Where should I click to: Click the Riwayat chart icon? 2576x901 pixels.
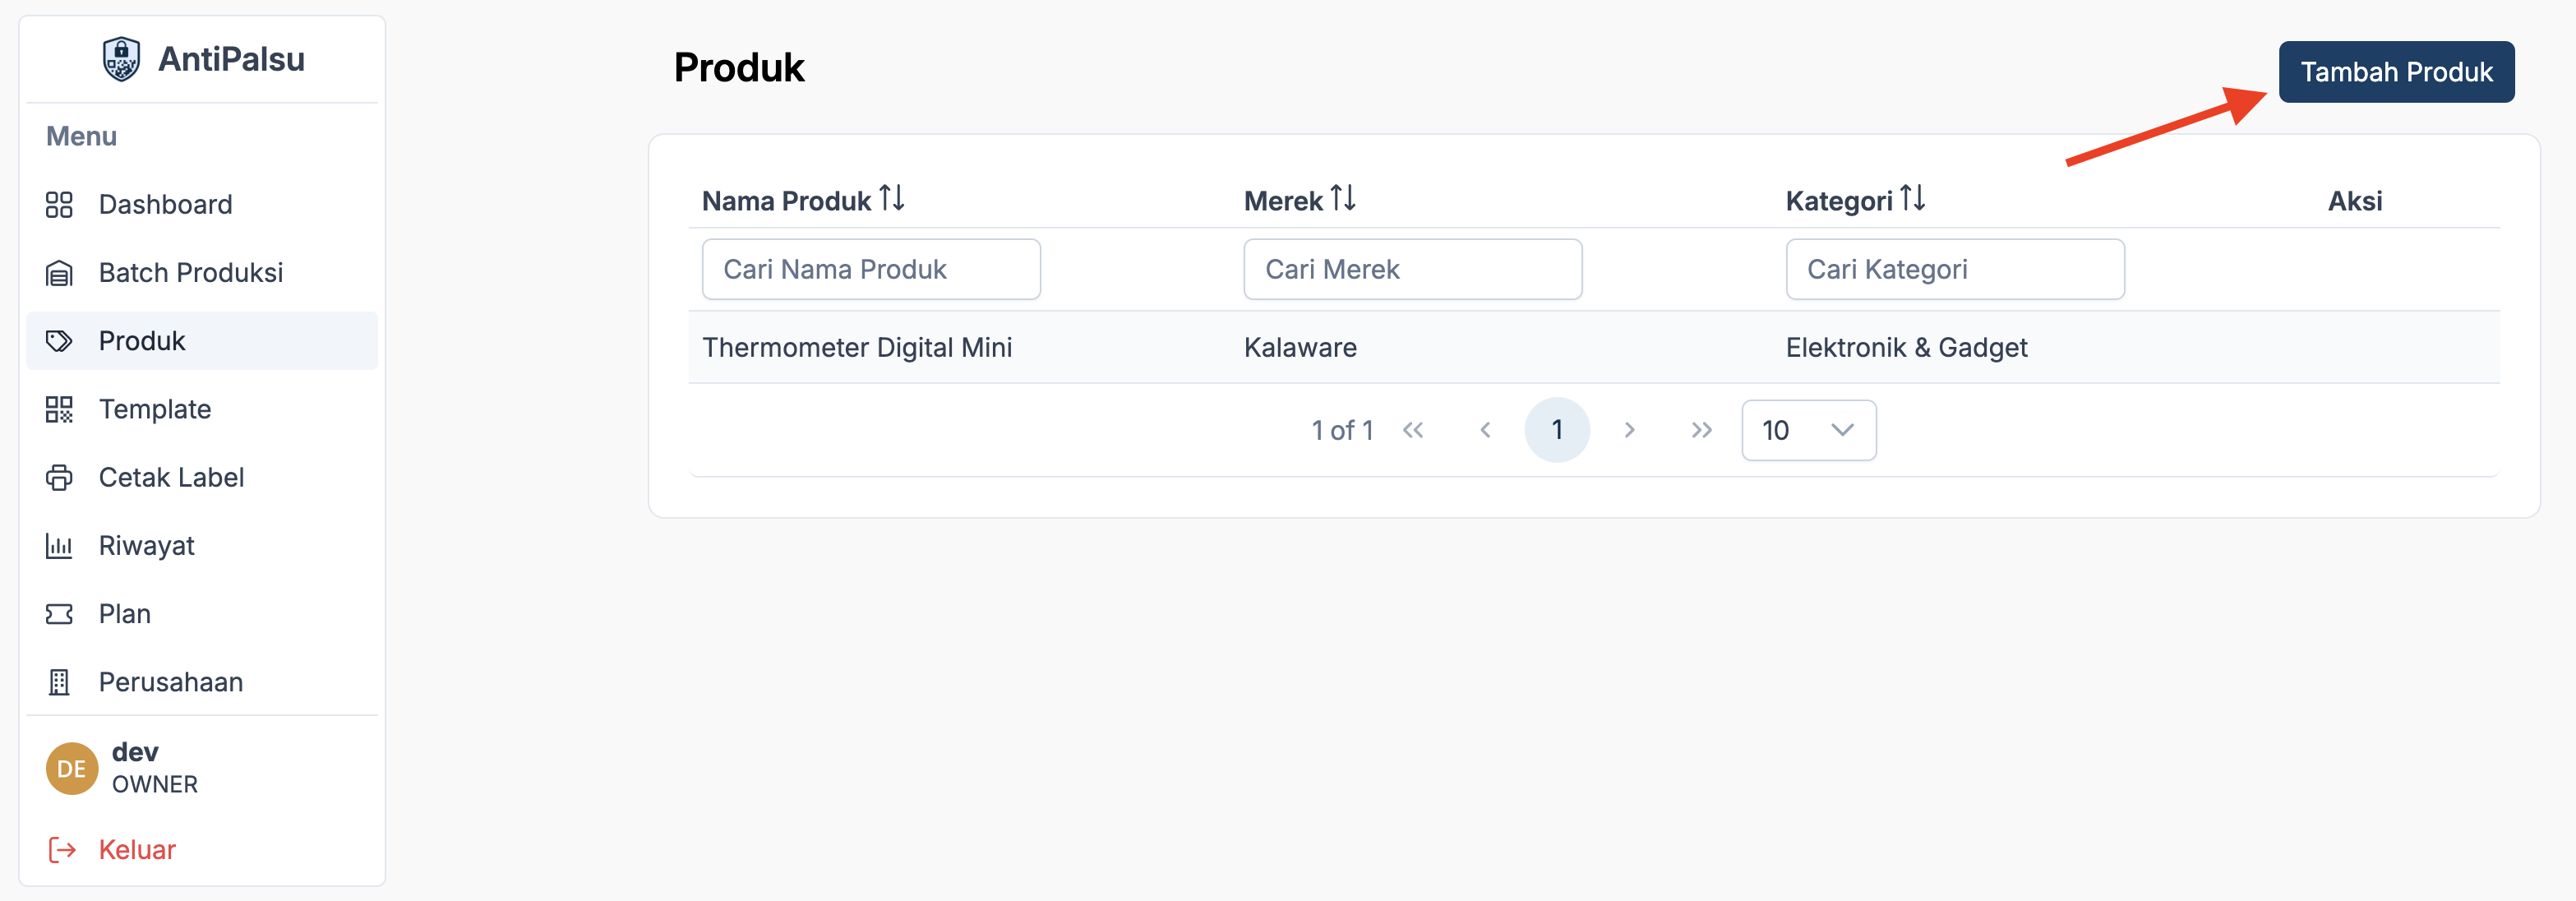pos(59,546)
